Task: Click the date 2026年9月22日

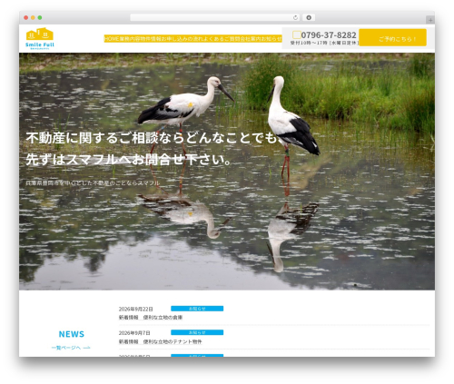Action: pyautogui.click(x=135, y=309)
